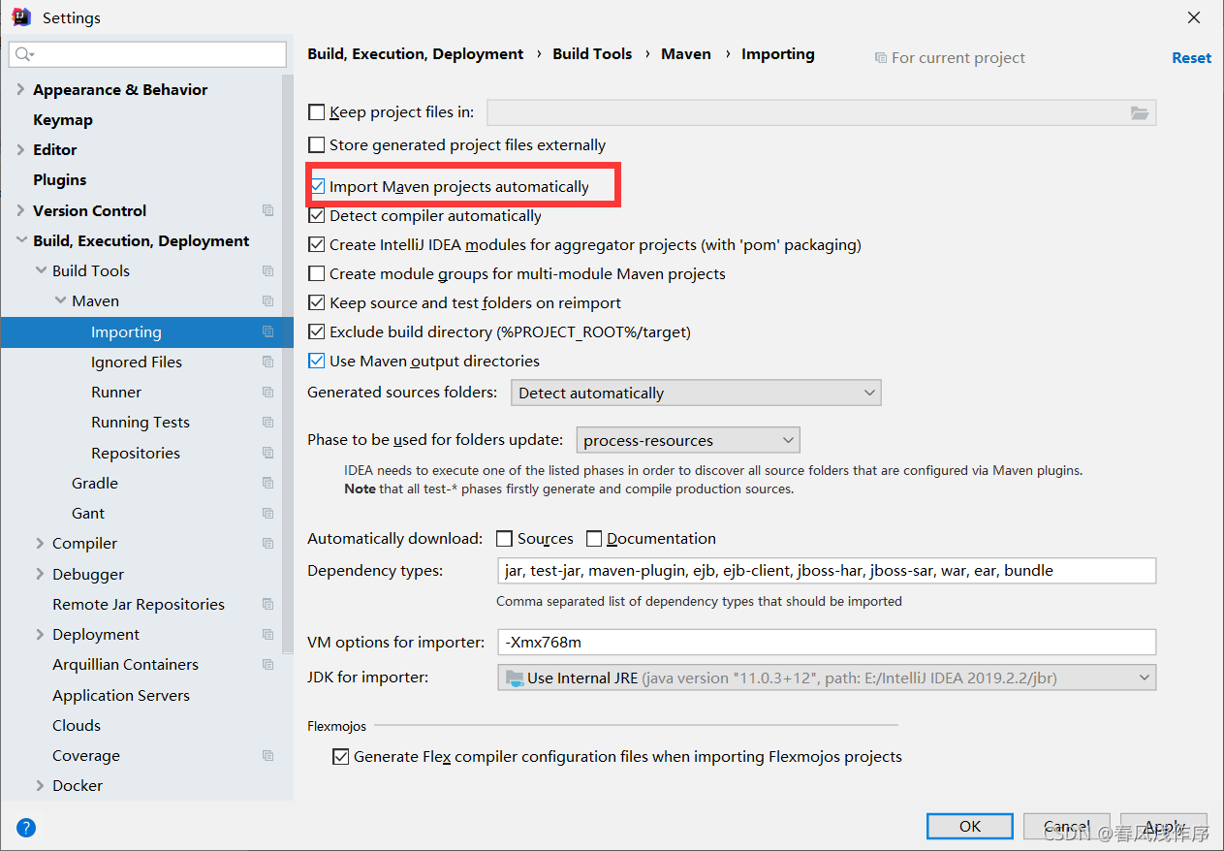
Task: Select Plugins in settings tree
Action: tap(60, 179)
